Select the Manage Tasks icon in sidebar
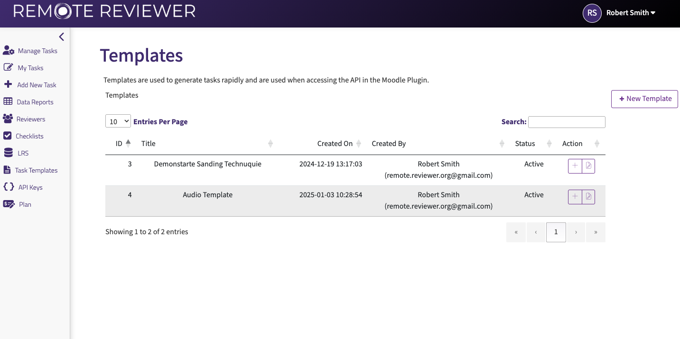The image size is (680, 339). (x=8, y=50)
